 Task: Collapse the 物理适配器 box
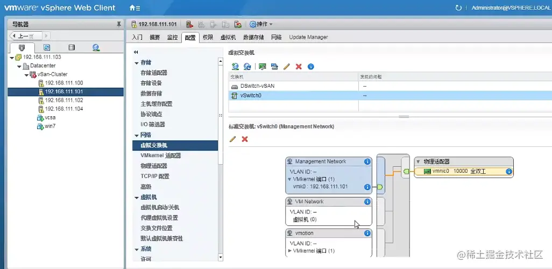click(x=418, y=161)
